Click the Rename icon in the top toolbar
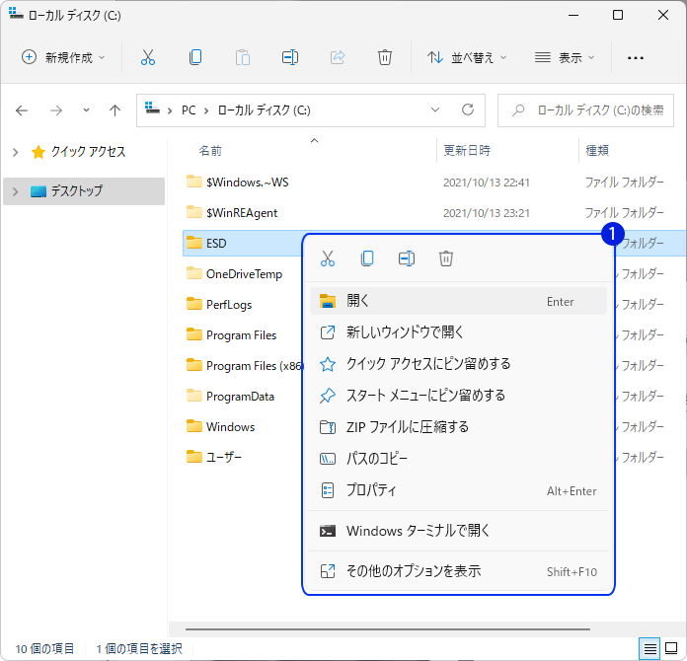 290,57
